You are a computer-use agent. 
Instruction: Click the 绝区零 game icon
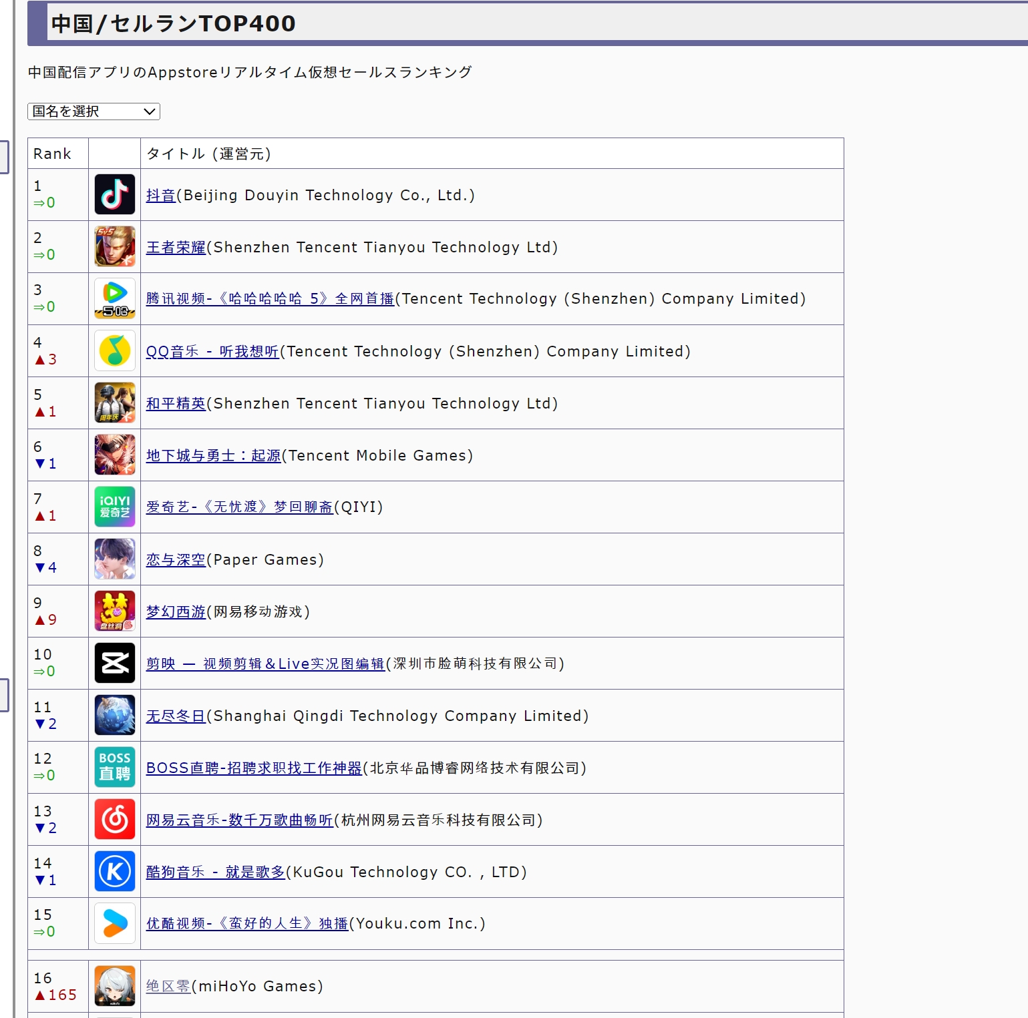point(115,986)
